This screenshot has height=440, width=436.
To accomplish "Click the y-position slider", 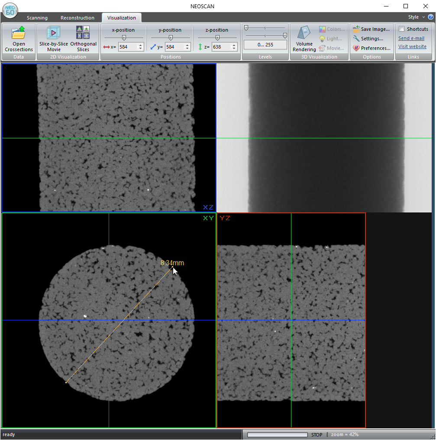I will pos(170,38).
